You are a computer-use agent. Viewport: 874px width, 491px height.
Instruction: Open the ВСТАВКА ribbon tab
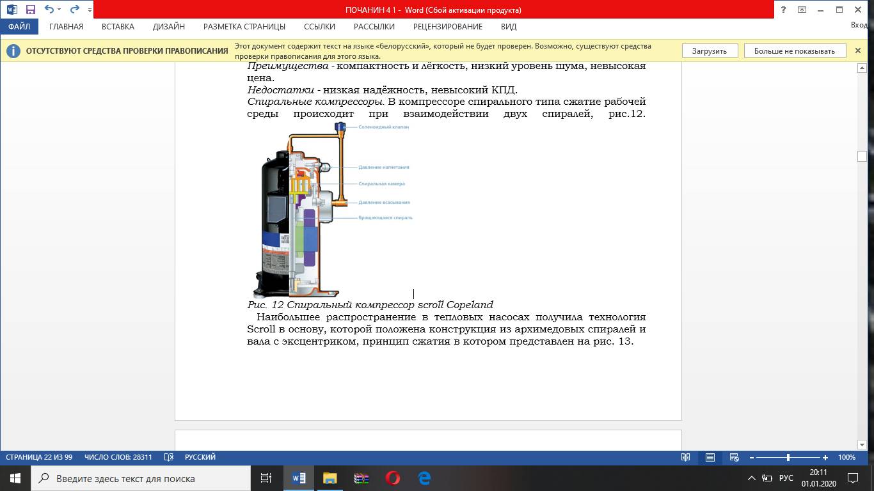pos(118,27)
